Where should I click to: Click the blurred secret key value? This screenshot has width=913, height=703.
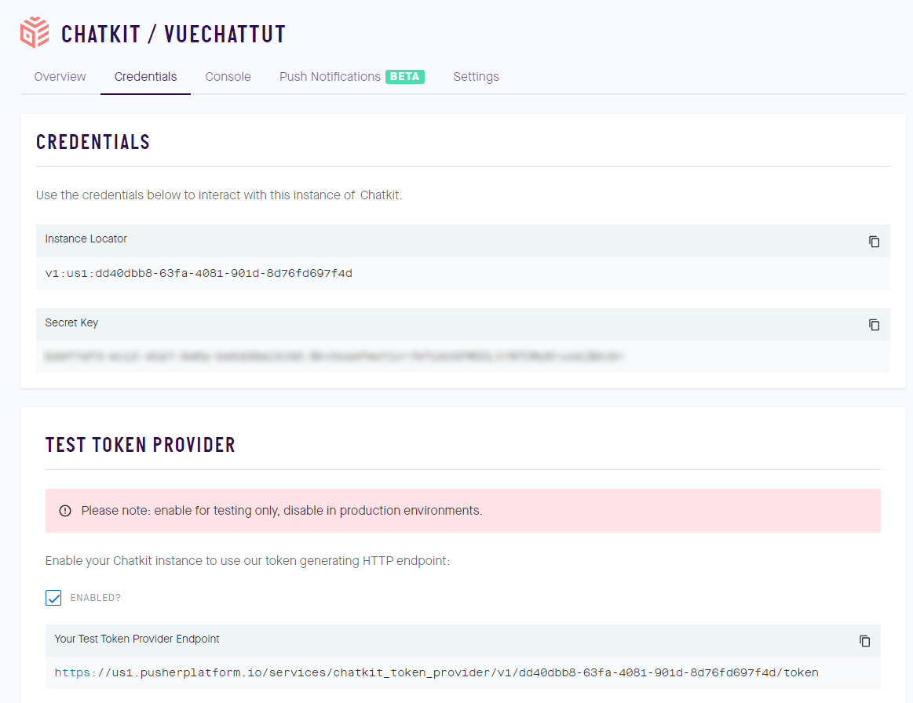click(334, 356)
